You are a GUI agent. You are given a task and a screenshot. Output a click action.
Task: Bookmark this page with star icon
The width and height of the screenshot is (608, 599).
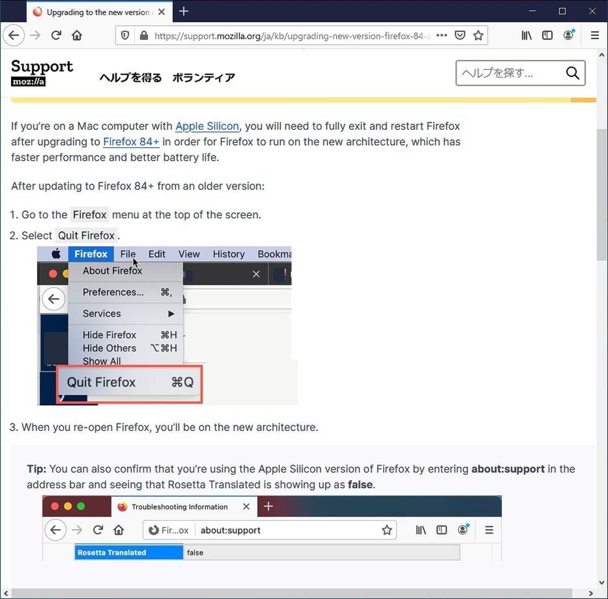(x=478, y=35)
